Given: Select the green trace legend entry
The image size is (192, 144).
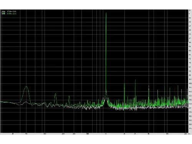Looking at the screenshot, I should pos(12,13).
